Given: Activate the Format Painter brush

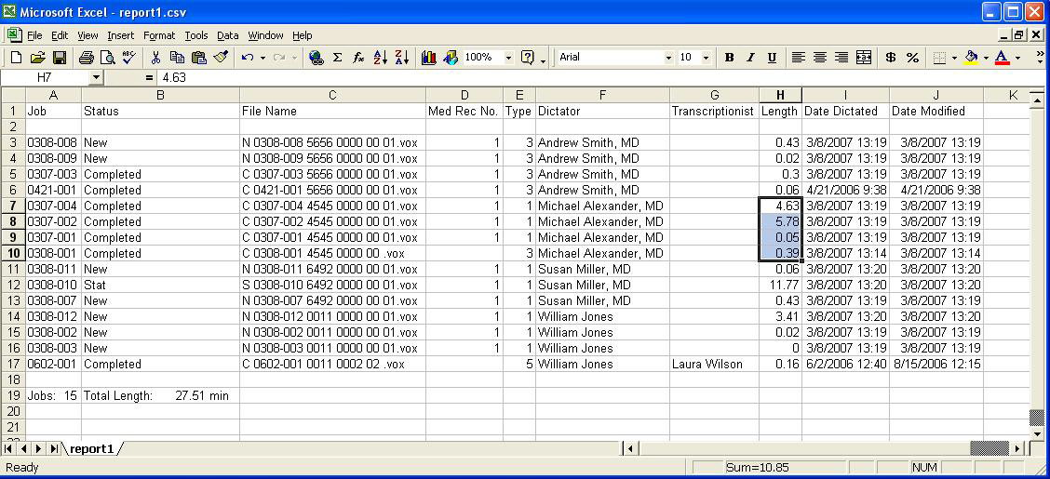Looking at the screenshot, I should (x=221, y=58).
